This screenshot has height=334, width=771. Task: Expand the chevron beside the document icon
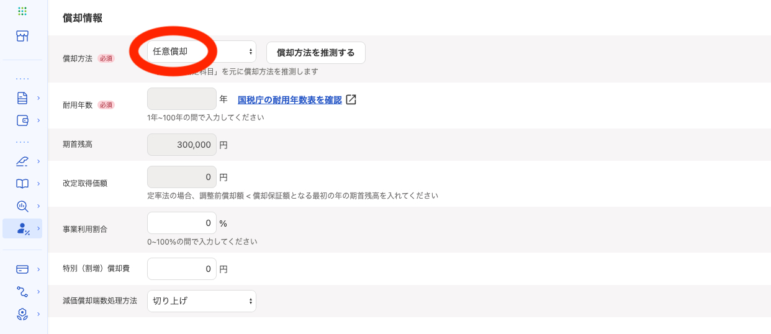(38, 97)
